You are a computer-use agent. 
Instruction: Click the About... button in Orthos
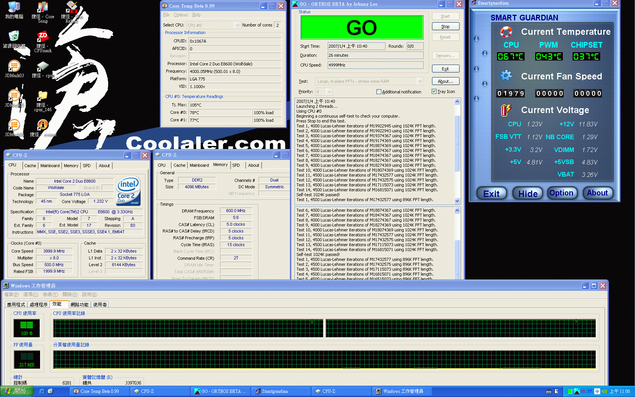446,81
